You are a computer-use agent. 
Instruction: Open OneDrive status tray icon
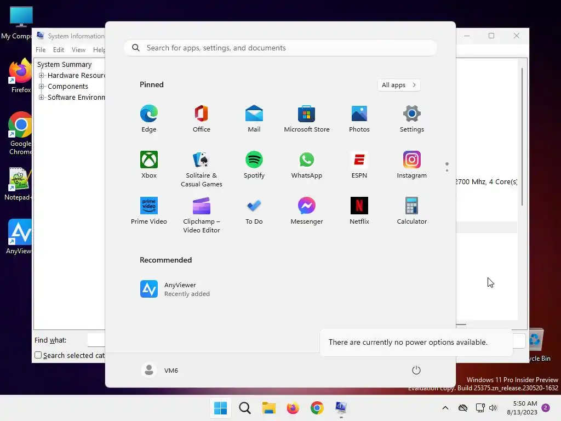click(x=463, y=408)
